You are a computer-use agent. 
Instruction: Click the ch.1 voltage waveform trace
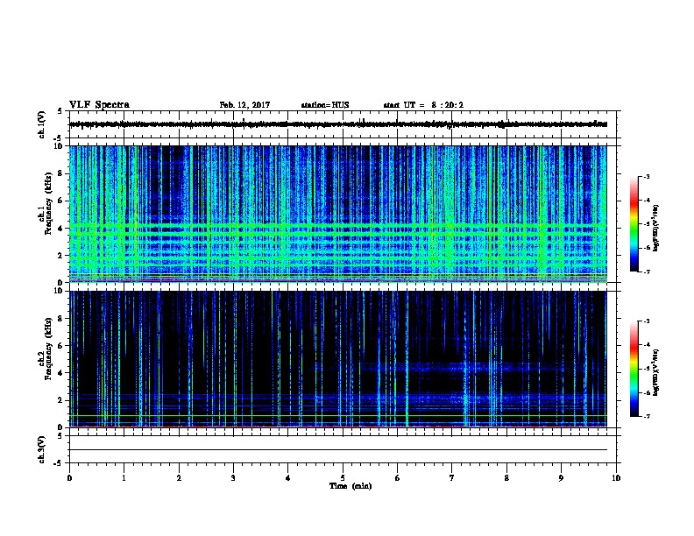coord(338,124)
